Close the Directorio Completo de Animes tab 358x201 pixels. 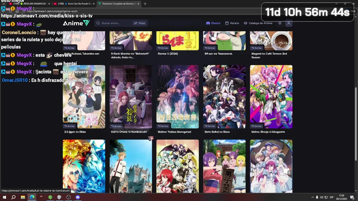[x=138, y=4]
